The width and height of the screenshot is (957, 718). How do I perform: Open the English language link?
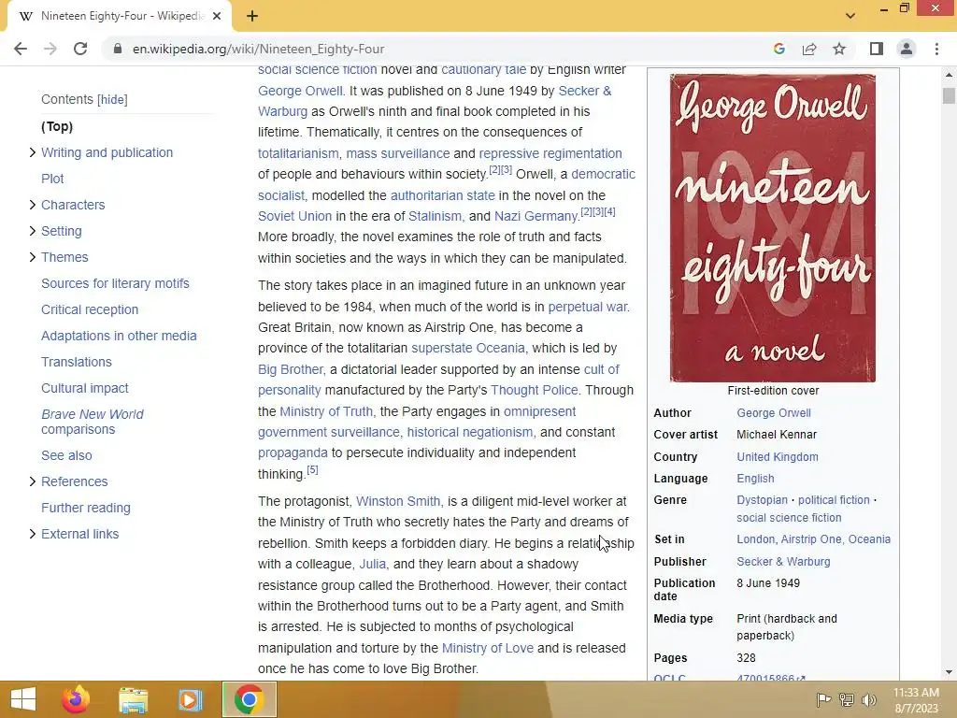pos(755,479)
